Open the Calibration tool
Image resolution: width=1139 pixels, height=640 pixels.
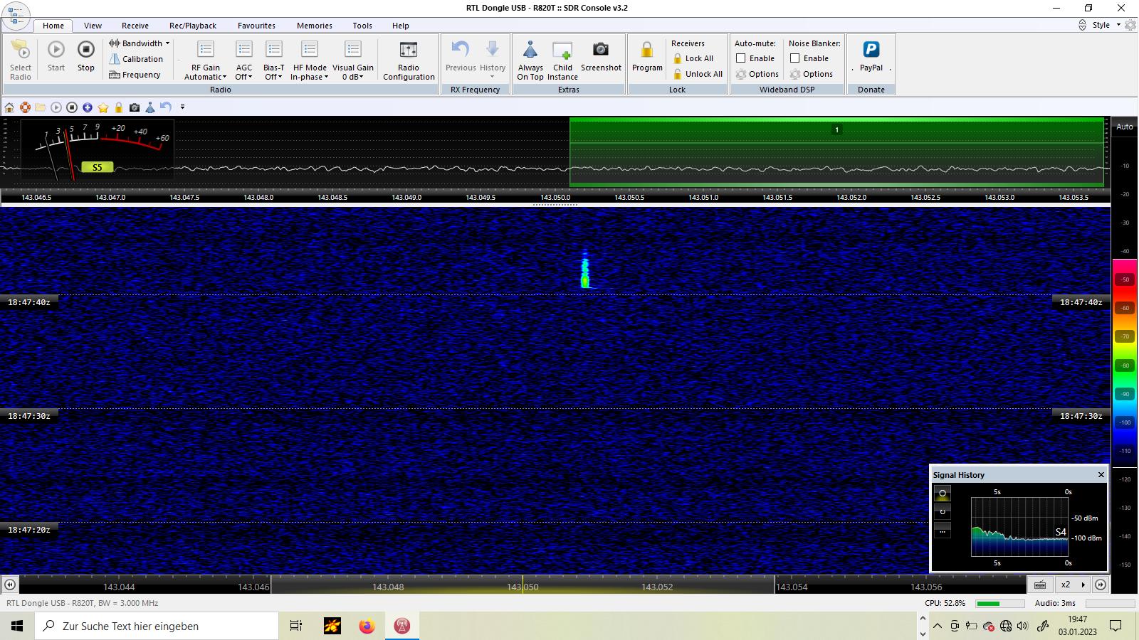tap(136, 59)
